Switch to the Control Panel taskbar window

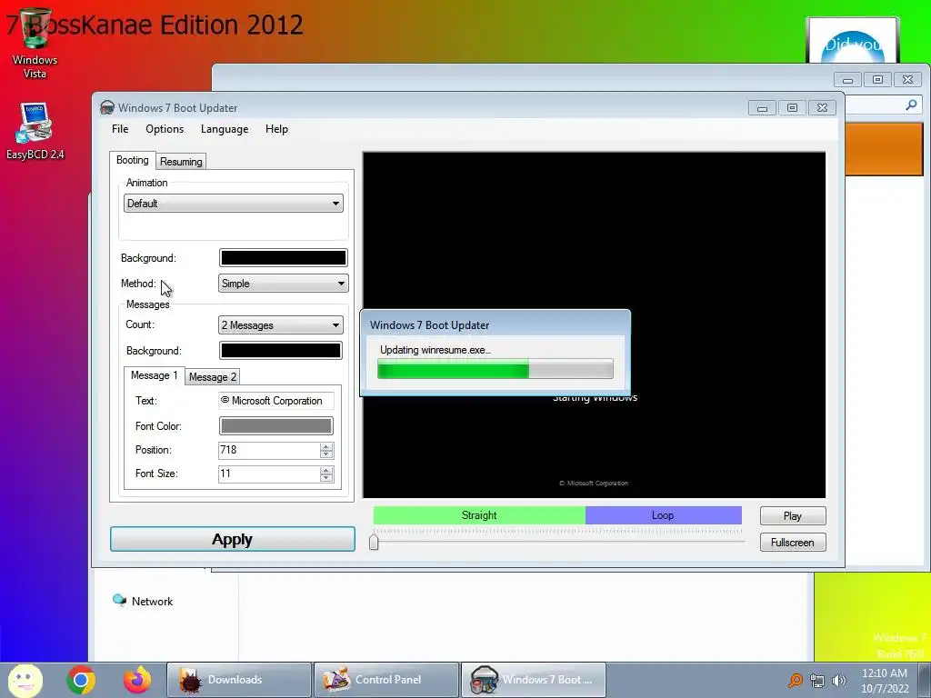(x=385, y=680)
